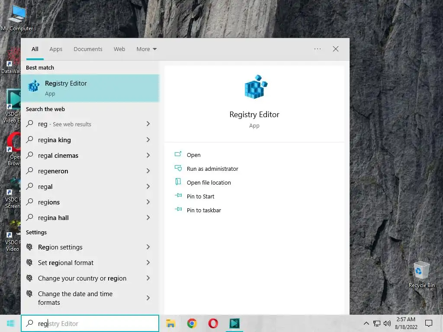
Task: Click the magnifier icon in the search box
Action: coord(30,323)
